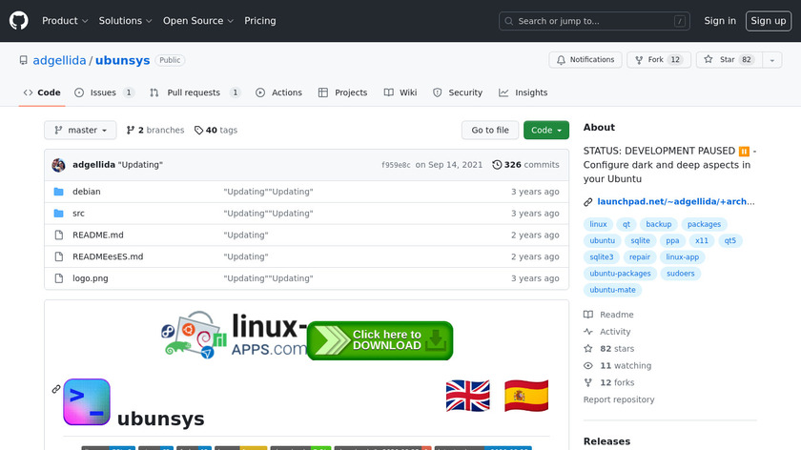Click the ubunsys terminal logo icon
Image resolution: width=801 pixels, height=450 pixels.
coord(87,400)
